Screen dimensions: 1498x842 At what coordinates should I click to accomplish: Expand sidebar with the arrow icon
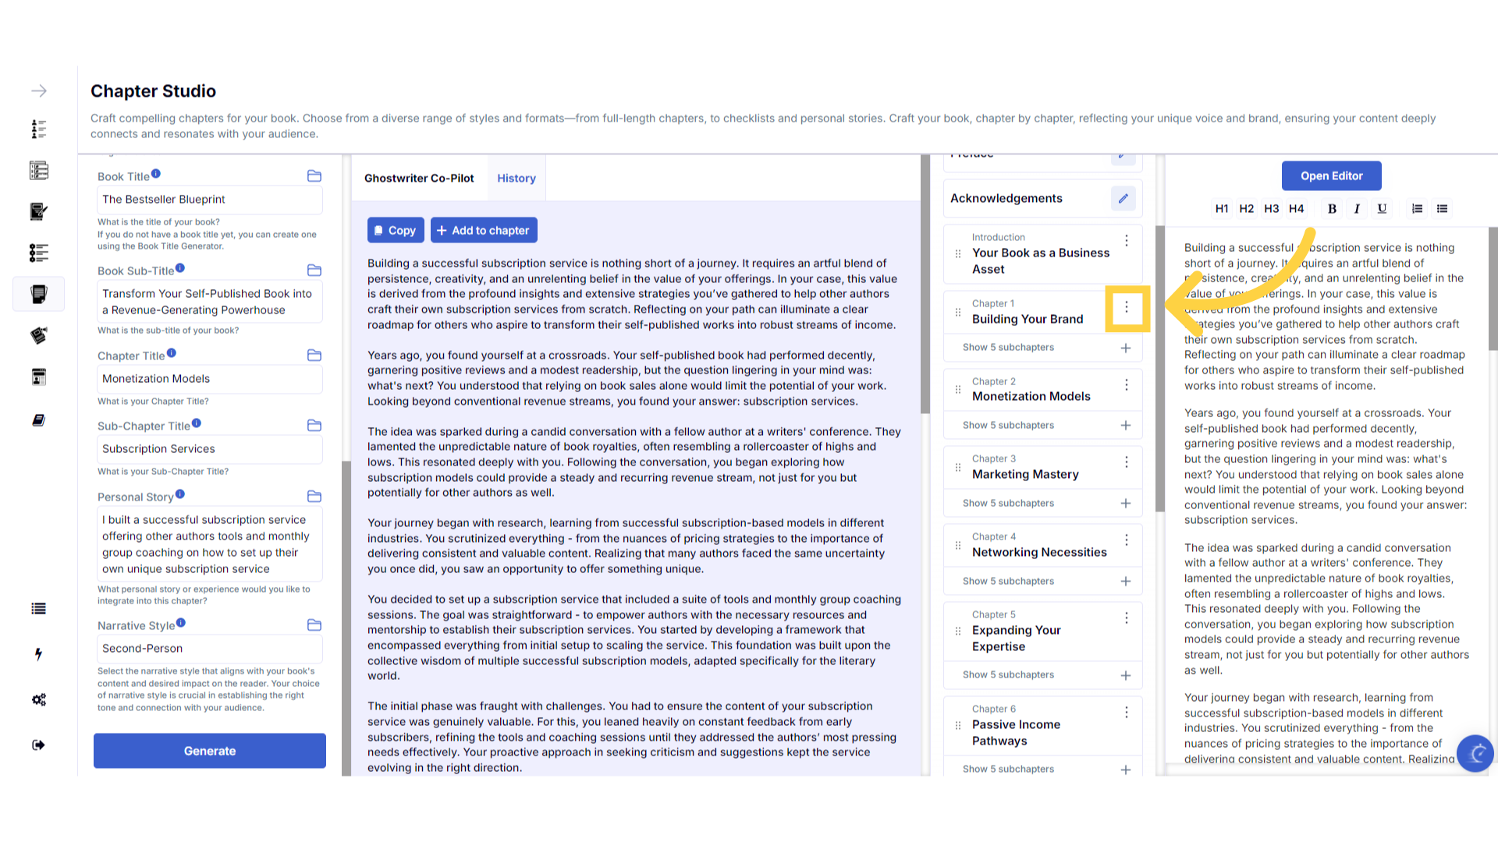(39, 91)
